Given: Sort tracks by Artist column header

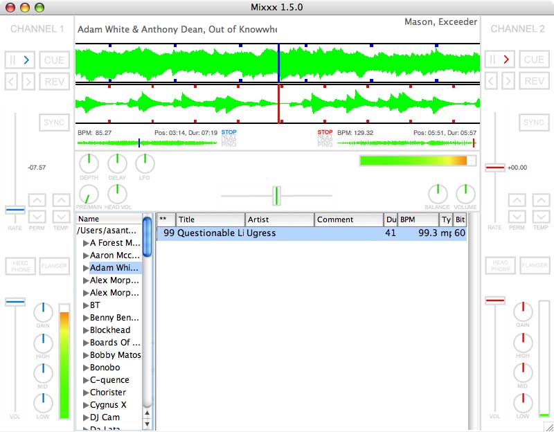Looking at the screenshot, I should pos(280,219).
